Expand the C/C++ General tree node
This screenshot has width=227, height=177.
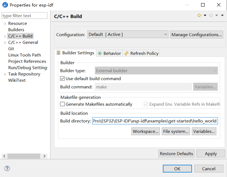coord(5,43)
